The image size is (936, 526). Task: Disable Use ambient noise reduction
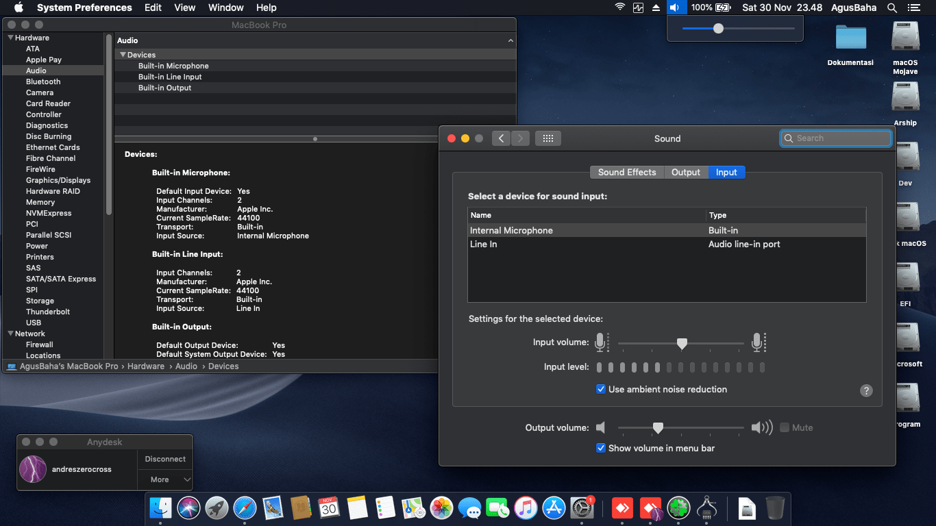(x=601, y=389)
